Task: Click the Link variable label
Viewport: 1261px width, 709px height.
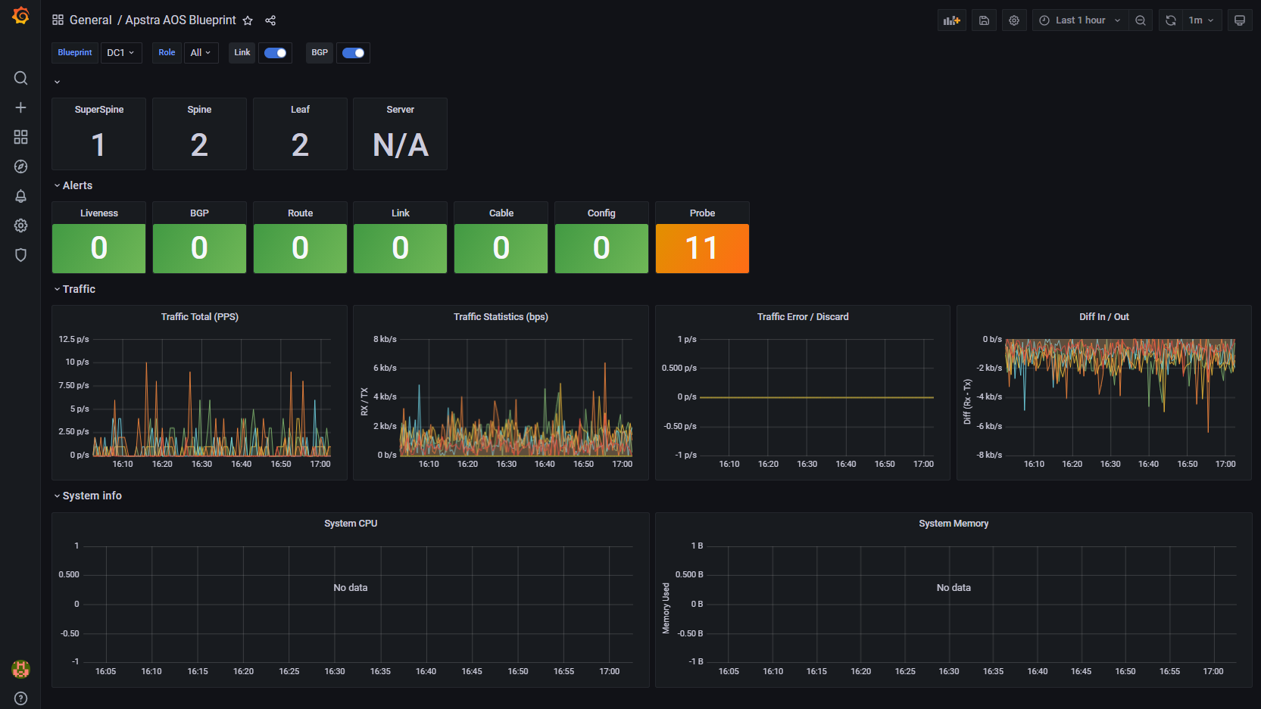Action: click(242, 53)
